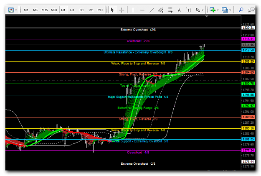The image size is (261, 176).
Task: Select Weak, Place to Stop 7/8 label
Action: point(138,64)
